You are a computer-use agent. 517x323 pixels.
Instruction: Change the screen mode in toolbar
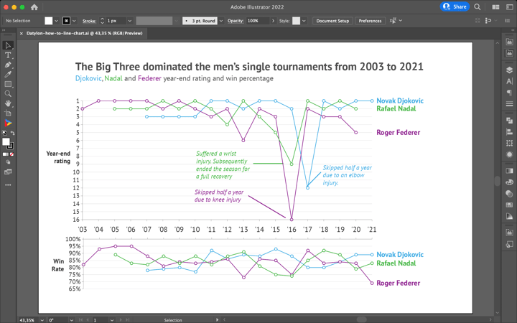(x=8, y=172)
